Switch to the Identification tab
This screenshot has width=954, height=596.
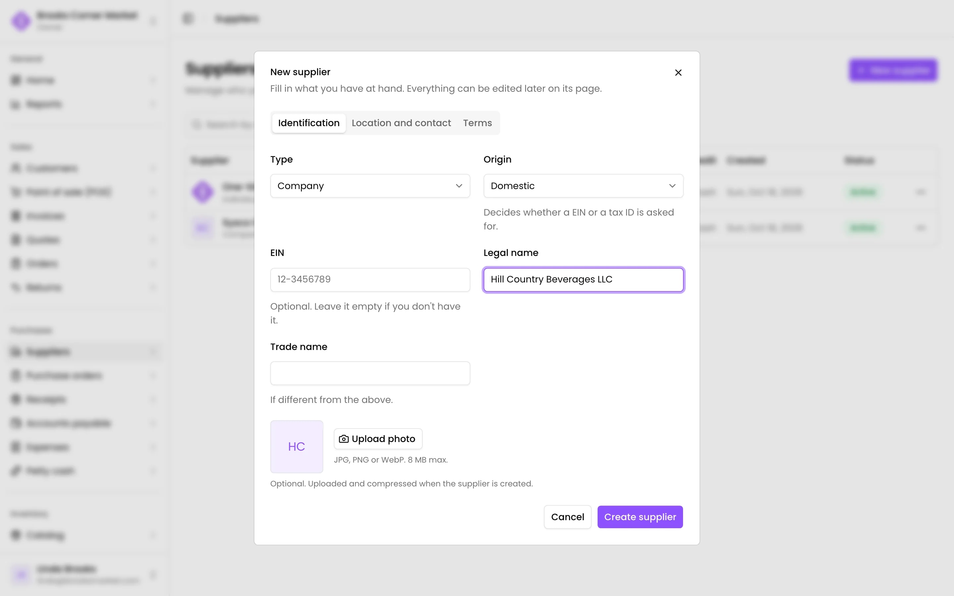click(309, 123)
